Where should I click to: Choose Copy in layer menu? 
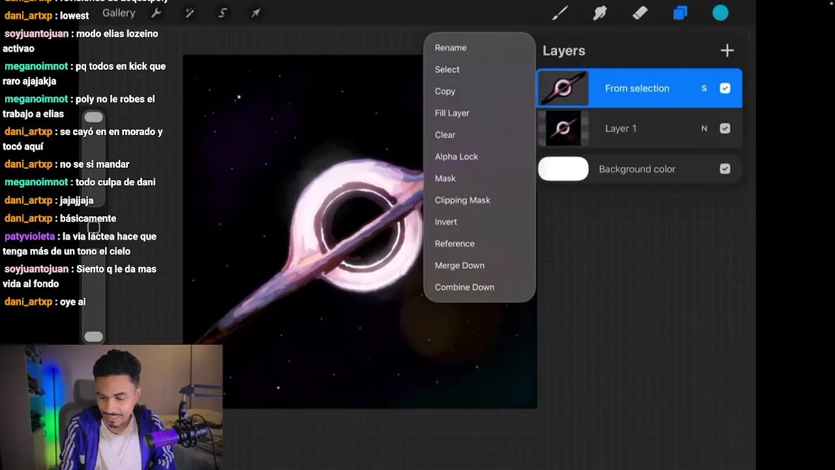point(445,91)
